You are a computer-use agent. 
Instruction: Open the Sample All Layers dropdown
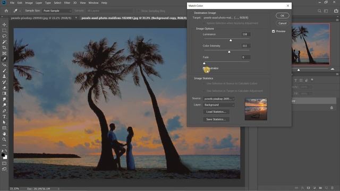(x=109, y=11)
